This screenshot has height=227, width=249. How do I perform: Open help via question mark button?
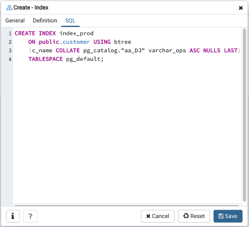click(30, 216)
